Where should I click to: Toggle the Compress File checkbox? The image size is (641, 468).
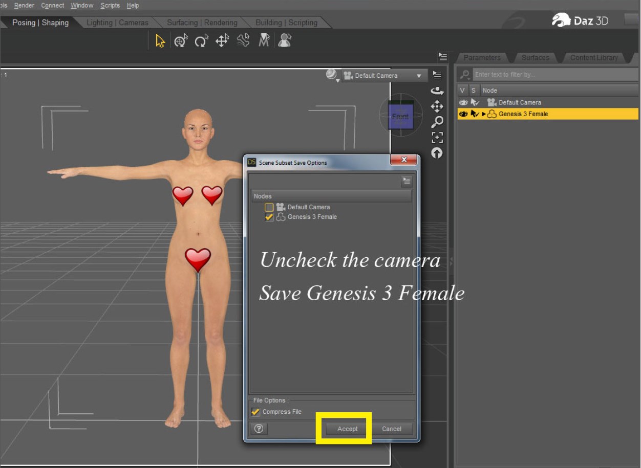(x=255, y=412)
